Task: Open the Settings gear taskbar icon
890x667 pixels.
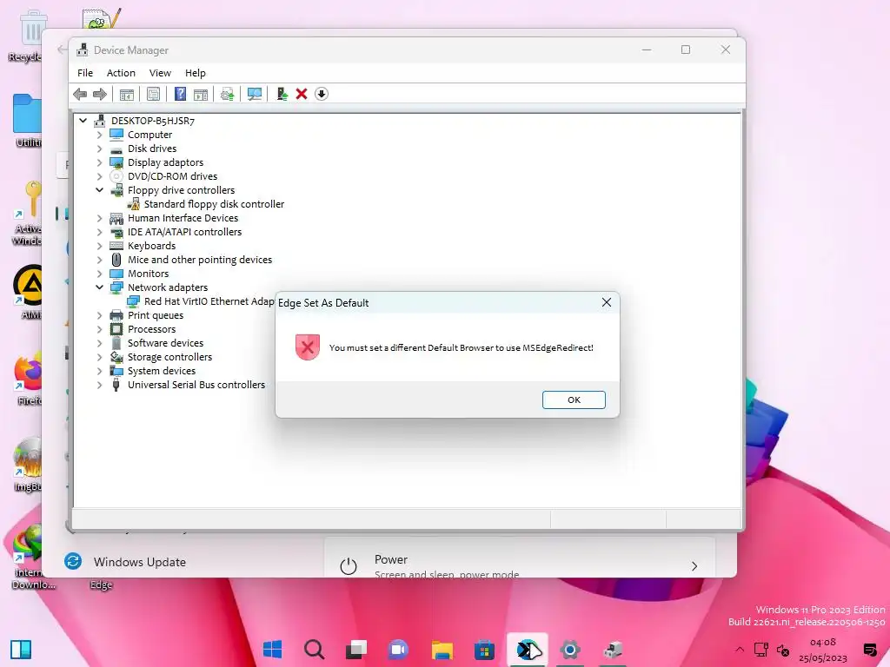Action: pyautogui.click(x=570, y=650)
